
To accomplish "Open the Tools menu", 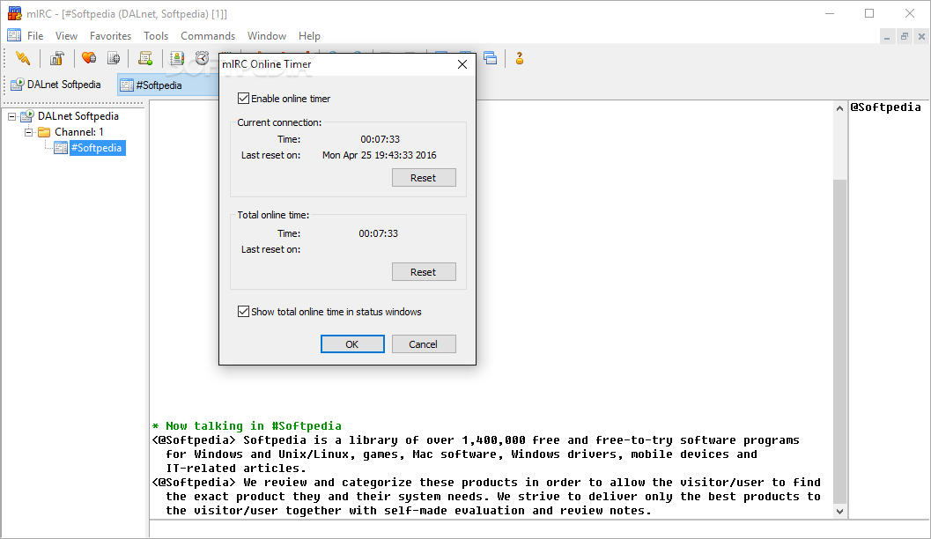I will (156, 35).
